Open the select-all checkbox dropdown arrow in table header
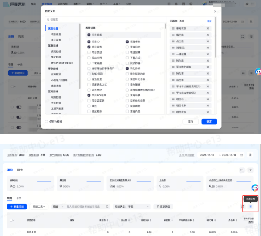This screenshot has height=236, width=261. click(14, 220)
